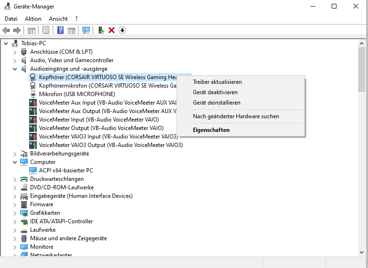
Task: Select the ACPI x64-basierter PC entry
Action: tap(66, 171)
